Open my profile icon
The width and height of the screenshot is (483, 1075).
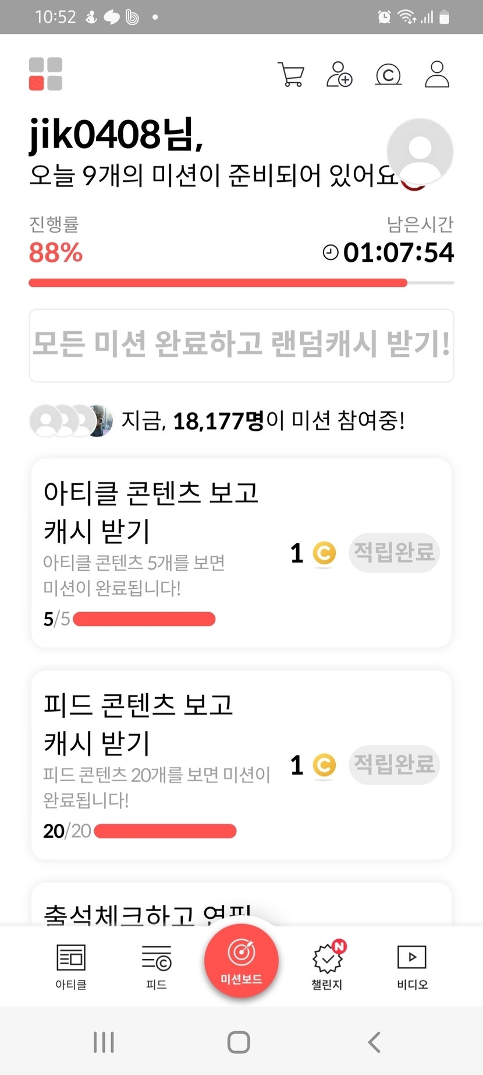pyautogui.click(x=437, y=75)
